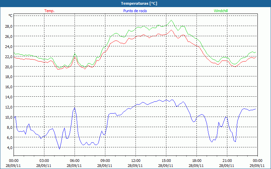Click the '18,0' y-axis value

pyautogui.click(x=9, y=77)
